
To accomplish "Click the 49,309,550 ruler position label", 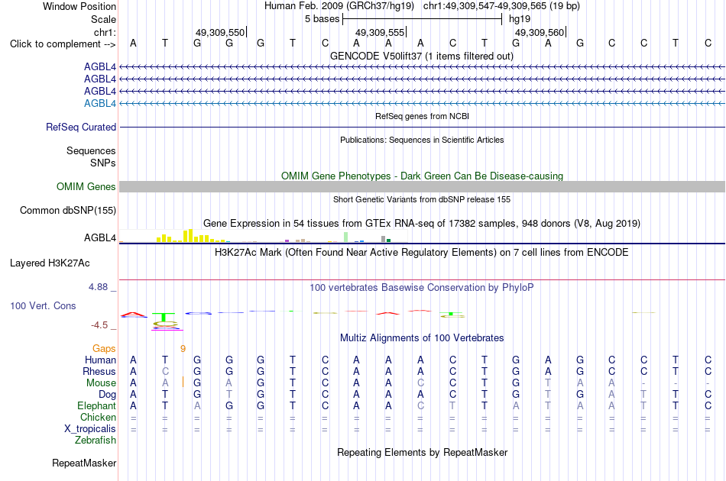I will point(220,32).
